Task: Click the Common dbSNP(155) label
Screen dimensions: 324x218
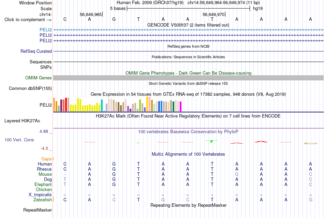Action: pyautogui.click(x=30, y=88)
